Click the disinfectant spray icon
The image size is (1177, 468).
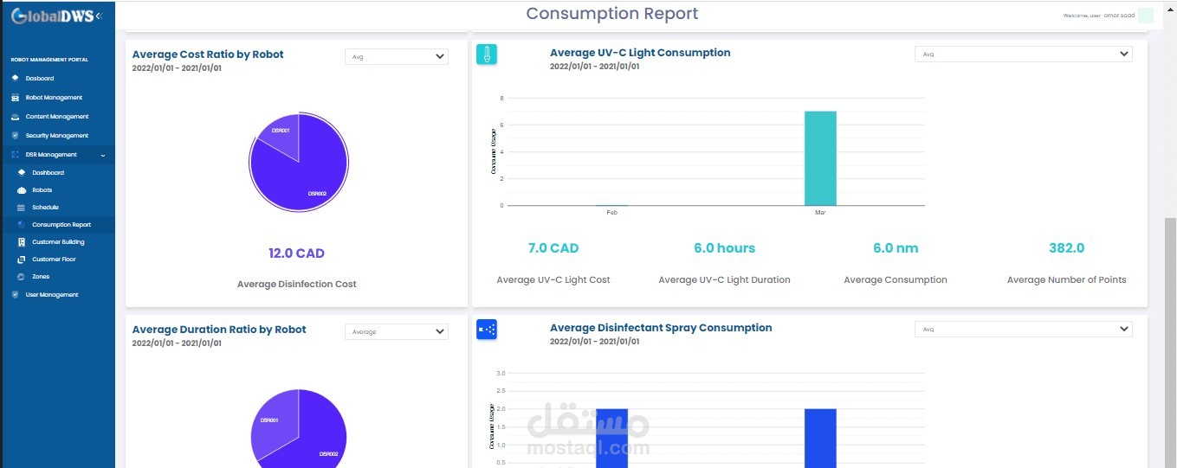[x=487, y=330]
